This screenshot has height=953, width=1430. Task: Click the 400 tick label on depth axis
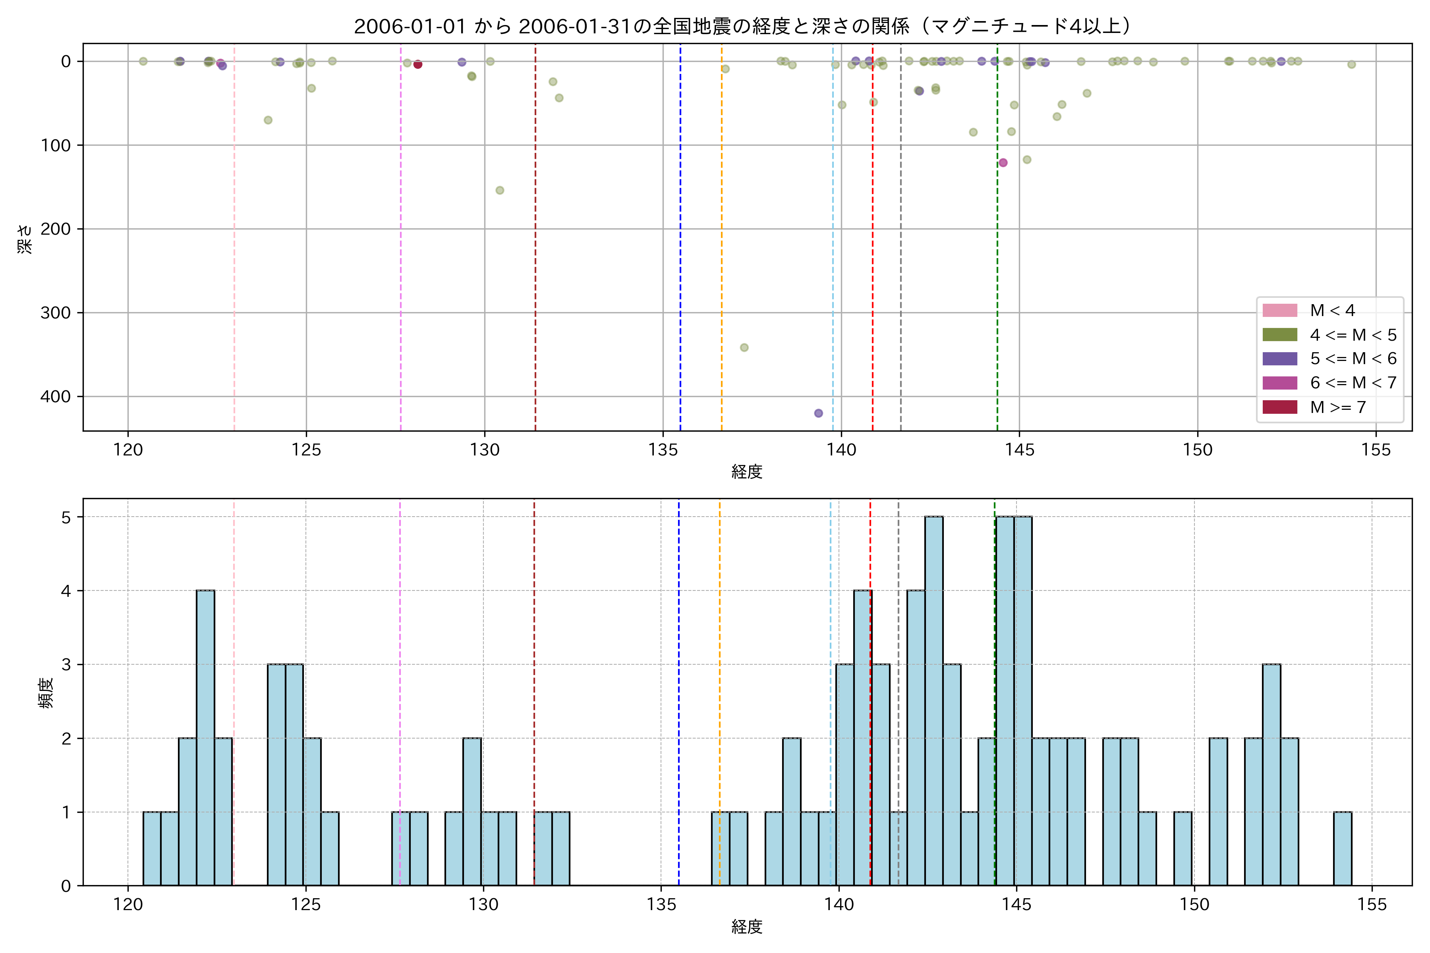click(55, 397)
